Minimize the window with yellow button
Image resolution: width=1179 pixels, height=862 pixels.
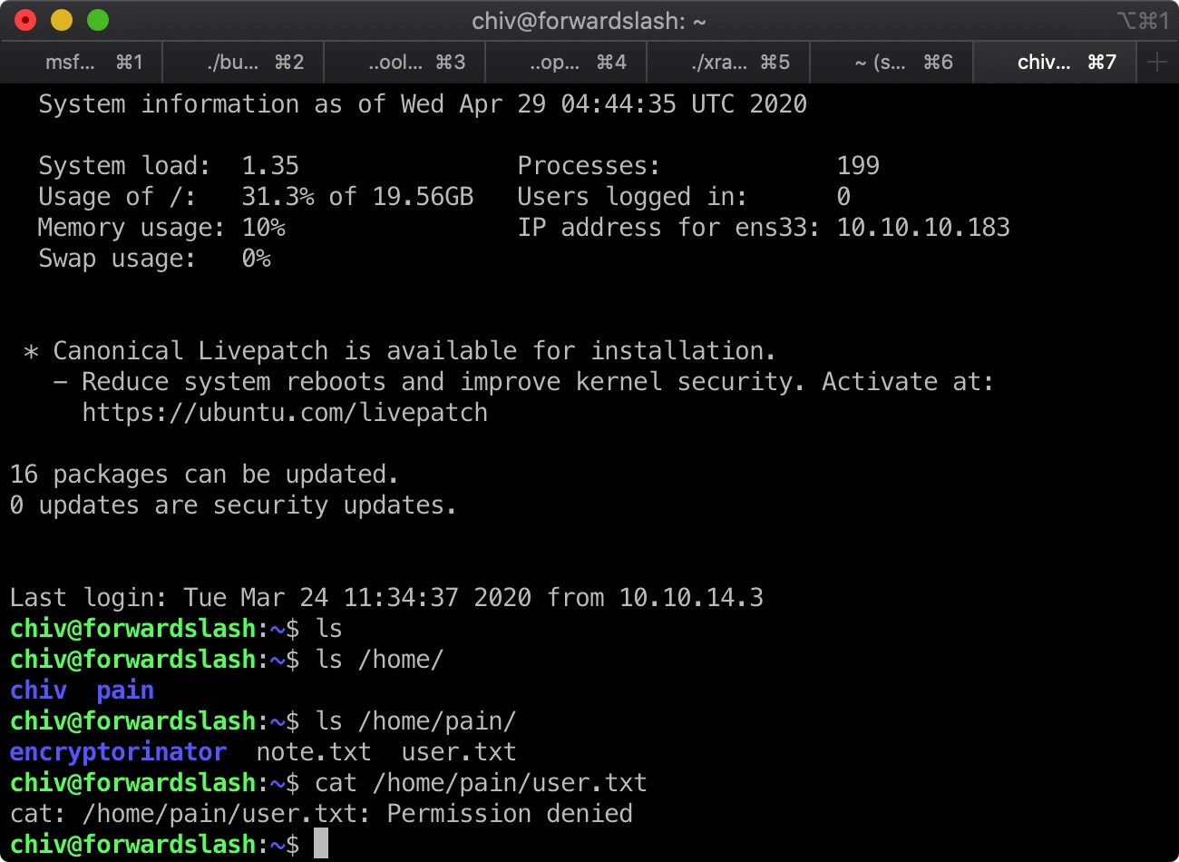pos(62,20)
